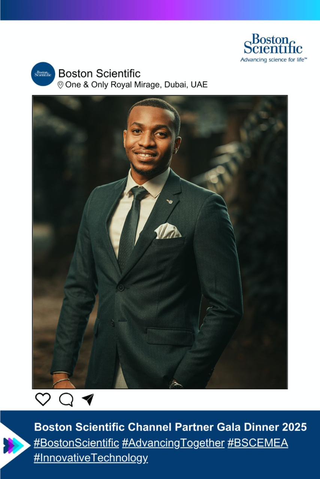
Task: Open the man's face in the photo
Action: 152,141
